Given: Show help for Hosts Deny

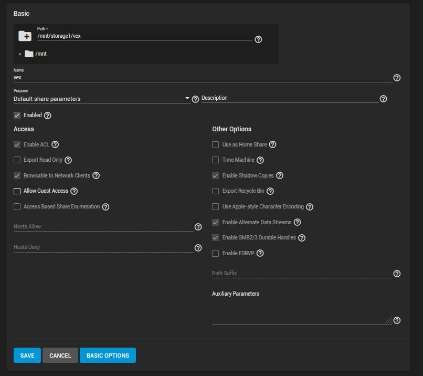Looking at the screenshot, I should tap(198, 248).
